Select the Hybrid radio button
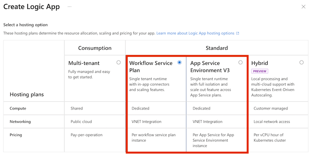This screenshot has height=160, width=312. (x=301, y=62)
